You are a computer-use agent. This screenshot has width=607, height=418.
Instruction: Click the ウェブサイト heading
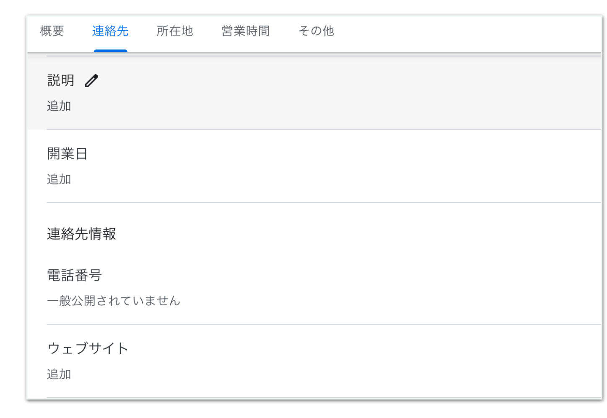click(x=88, y=348)
